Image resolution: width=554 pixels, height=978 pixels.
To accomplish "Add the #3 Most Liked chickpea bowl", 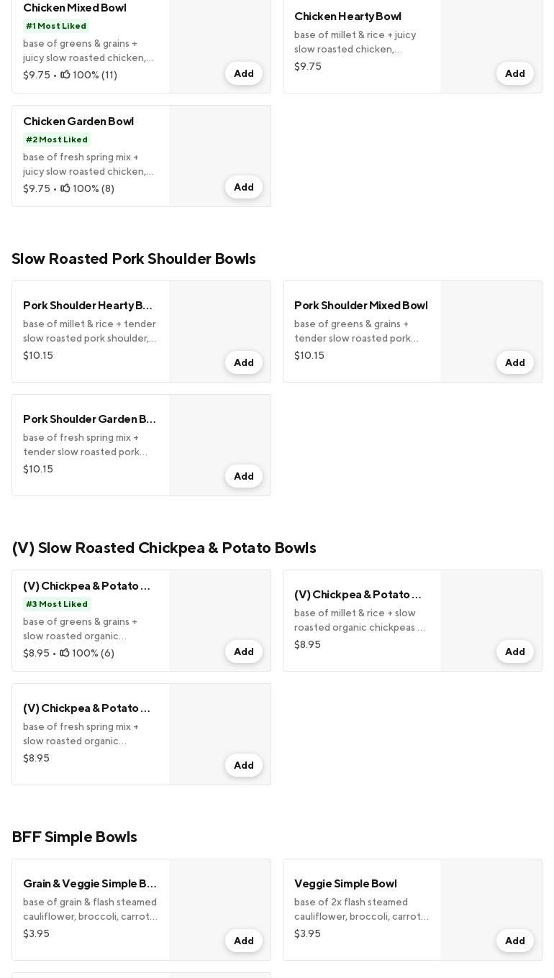I will (244, 652).
